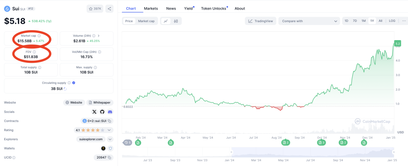Open the UCID info icon
The image size is (408, 166).
(x=14, y=157)
